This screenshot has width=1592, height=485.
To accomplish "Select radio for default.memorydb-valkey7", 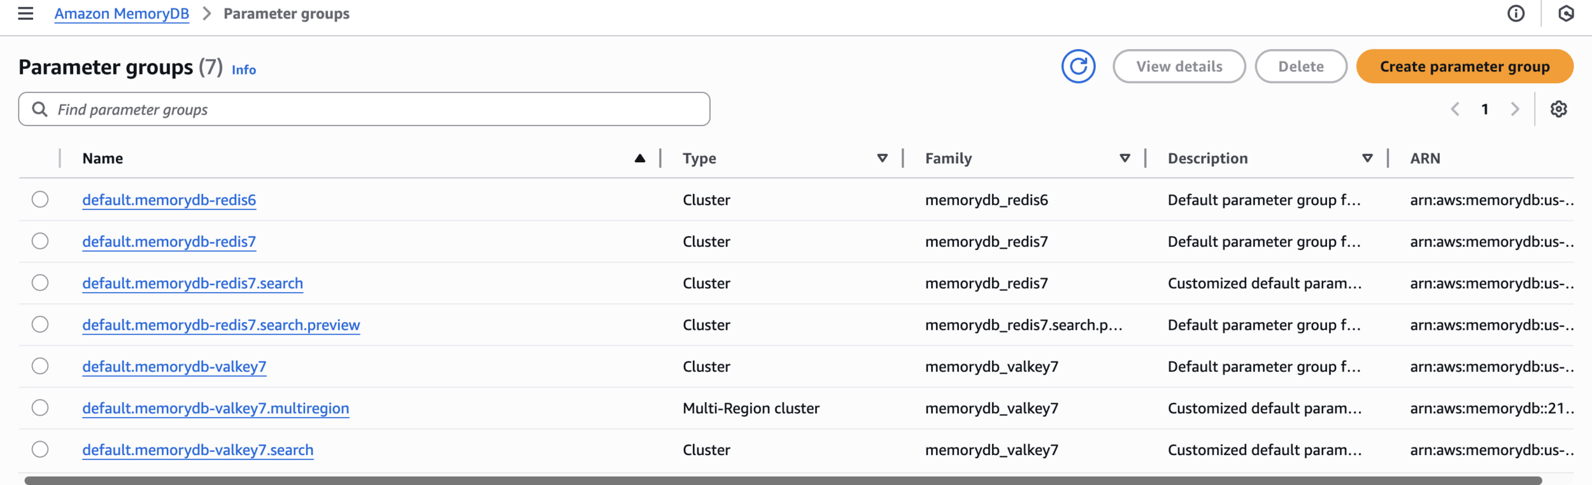I will [40, 366].
